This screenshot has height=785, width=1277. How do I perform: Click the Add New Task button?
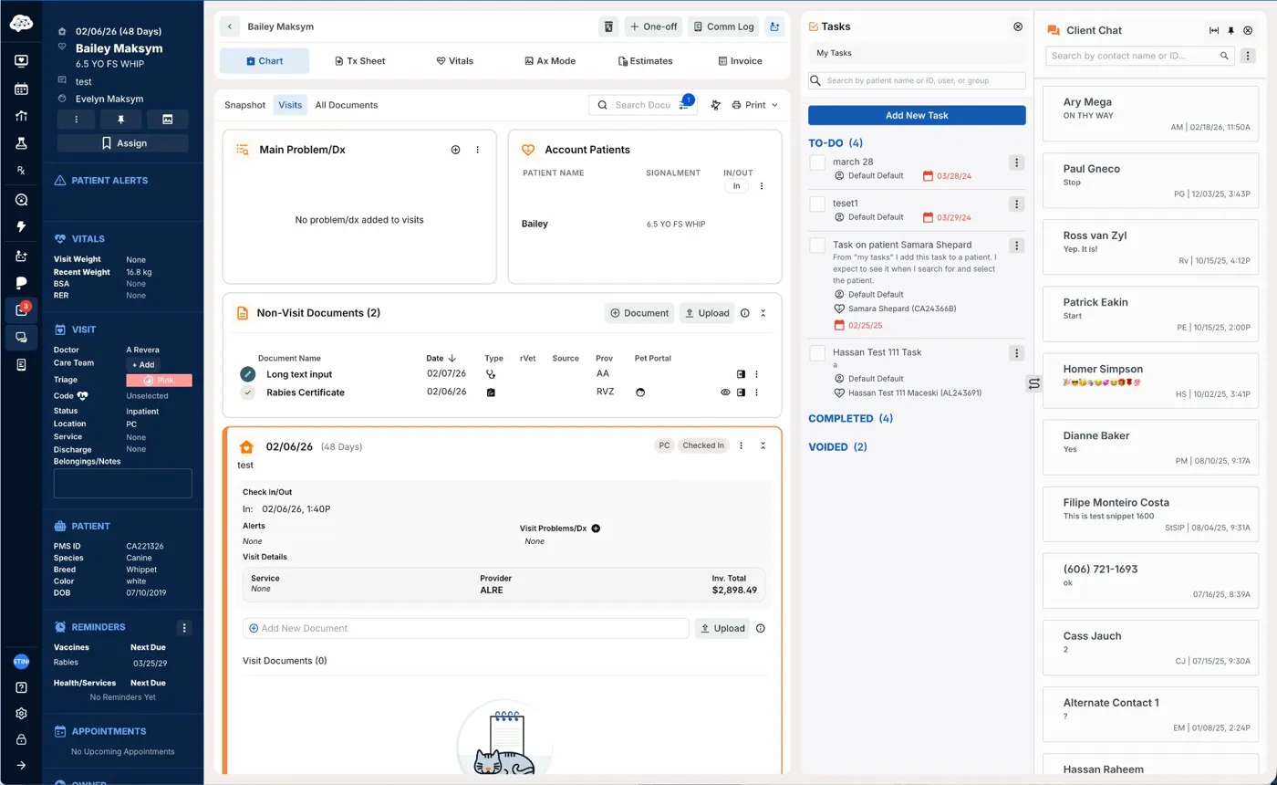point(917,115)
